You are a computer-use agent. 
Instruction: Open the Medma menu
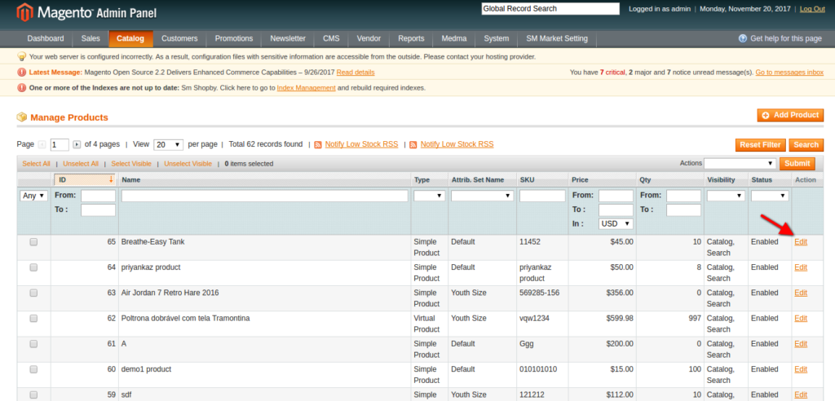point(454,38)
